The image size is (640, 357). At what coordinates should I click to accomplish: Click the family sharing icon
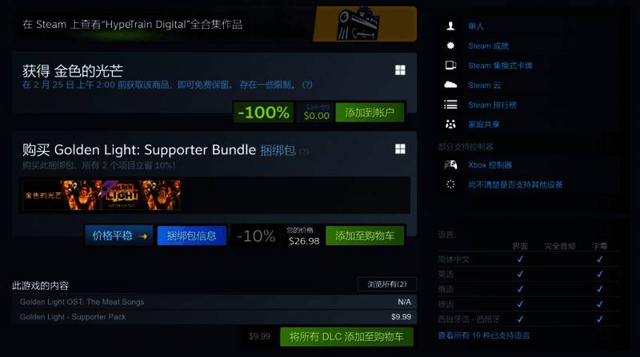(450, 124)
